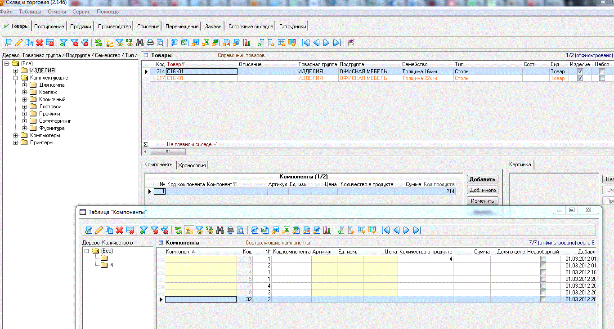This screenshot has width=614, height=329.
Task: Expand the Фурнитура subfolder node
Action: point(25,128)
